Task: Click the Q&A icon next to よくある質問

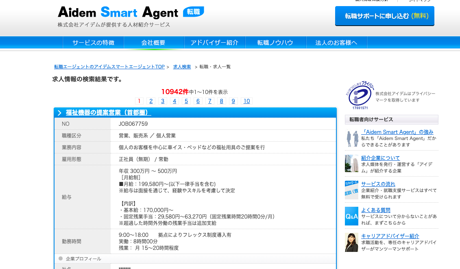Action: click(351, 216)
